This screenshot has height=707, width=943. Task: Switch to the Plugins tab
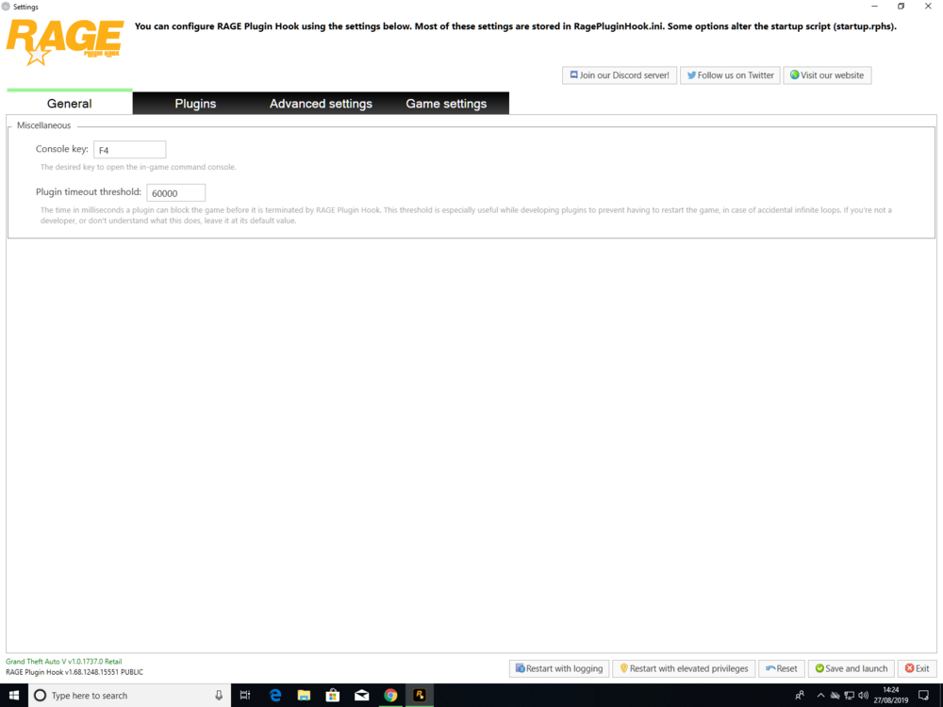[195, 103]
